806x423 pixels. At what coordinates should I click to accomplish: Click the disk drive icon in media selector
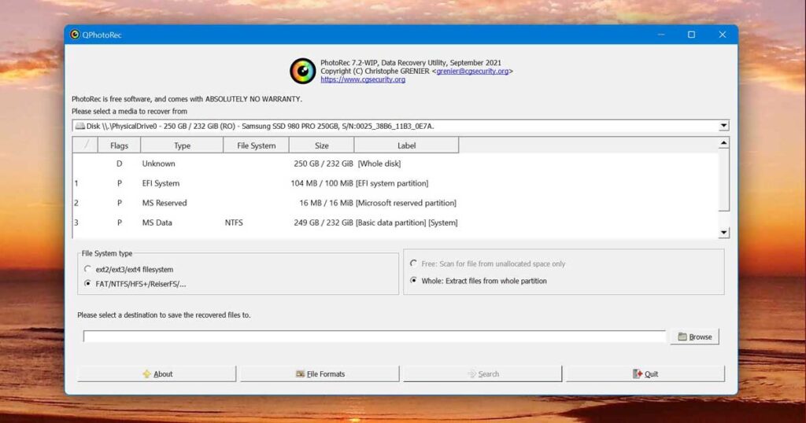[79, 126]
